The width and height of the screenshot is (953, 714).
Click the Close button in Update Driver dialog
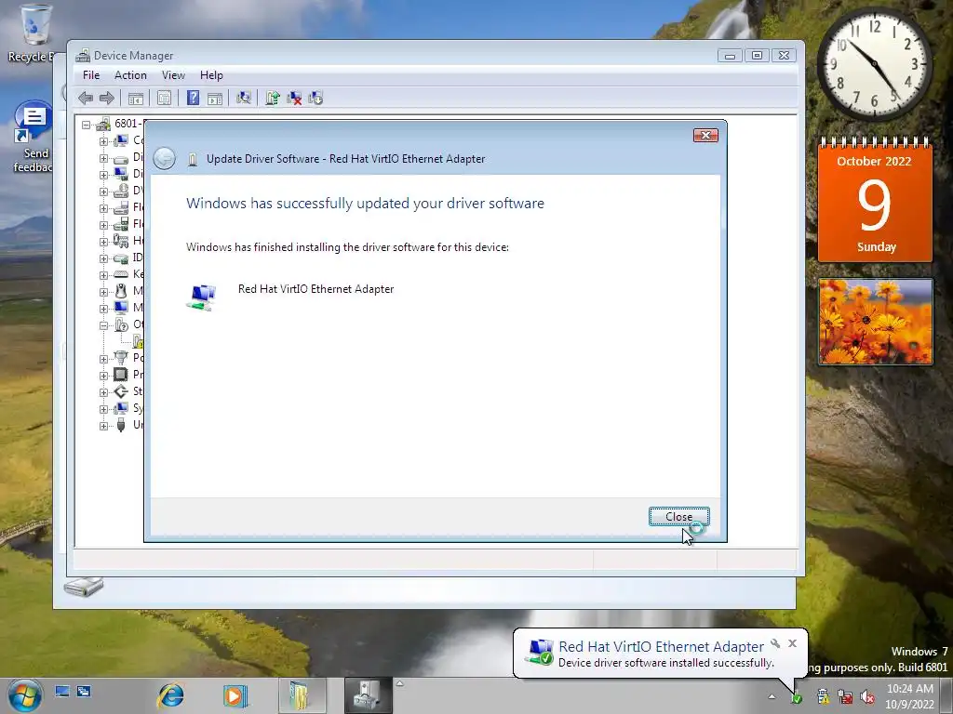(x=678, y=517)
